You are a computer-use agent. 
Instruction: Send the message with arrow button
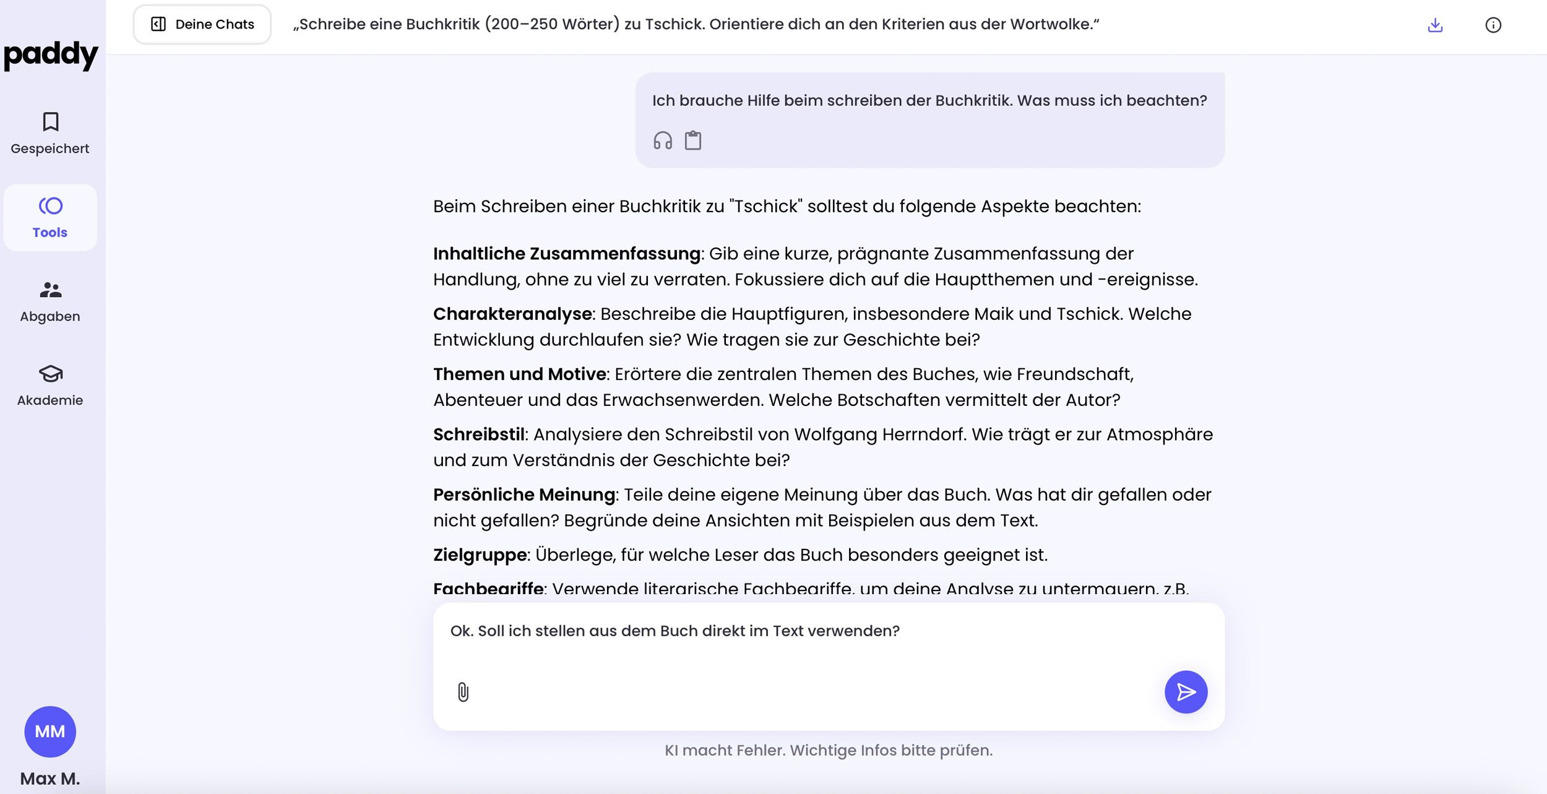tap(1185, 691)
